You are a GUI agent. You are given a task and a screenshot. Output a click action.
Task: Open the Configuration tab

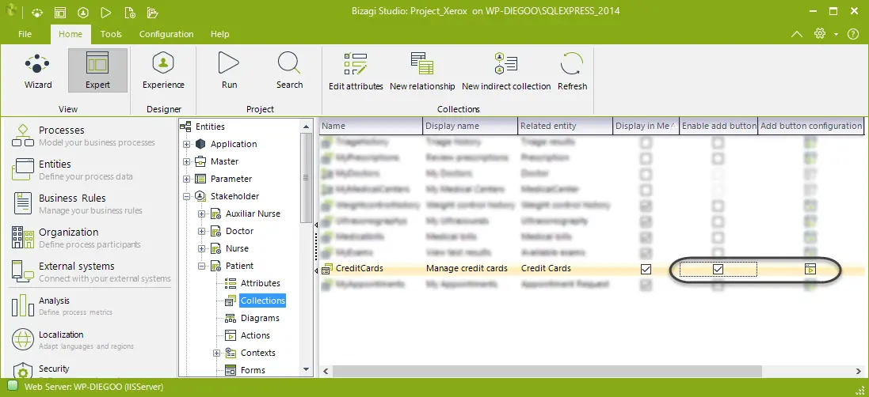166,34
